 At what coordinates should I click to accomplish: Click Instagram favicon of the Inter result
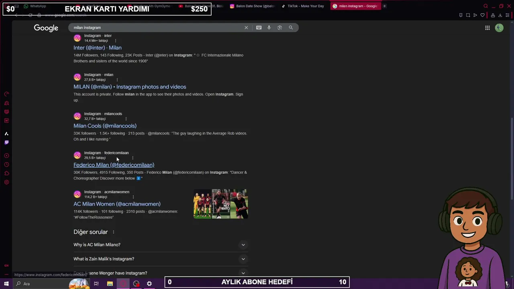click(x=77, y=38)
